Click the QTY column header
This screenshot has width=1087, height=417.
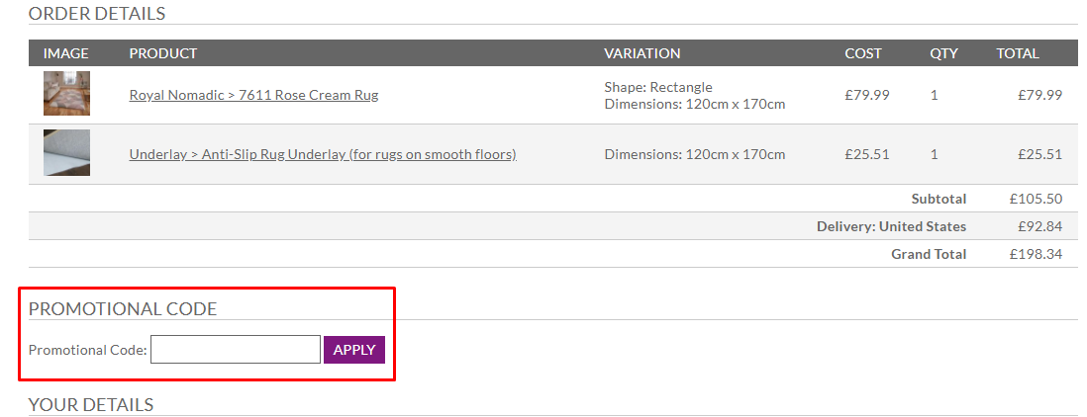944,53
